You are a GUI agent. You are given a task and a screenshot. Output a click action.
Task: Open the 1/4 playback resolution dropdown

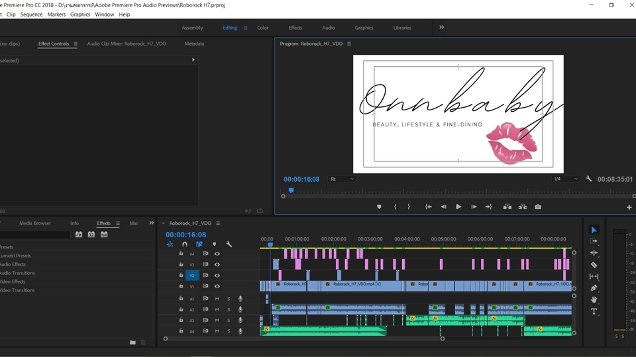click(565, 179)
